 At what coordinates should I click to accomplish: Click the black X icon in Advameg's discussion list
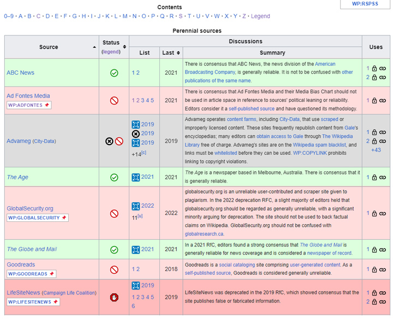pos(135,134)
